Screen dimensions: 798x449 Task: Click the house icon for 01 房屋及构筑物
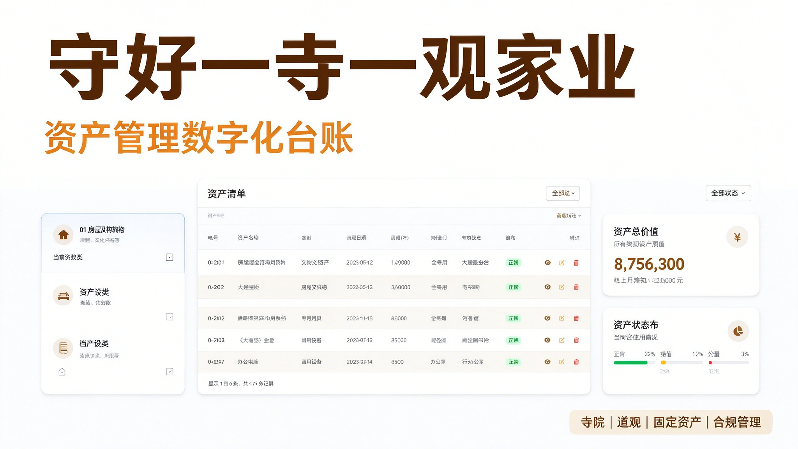coord(63,235)
